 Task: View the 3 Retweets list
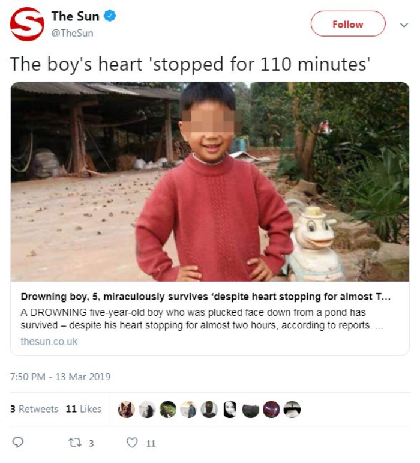(x=34, y=409)
